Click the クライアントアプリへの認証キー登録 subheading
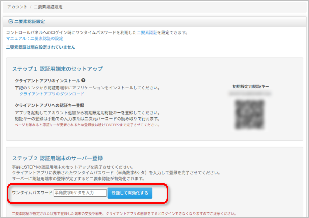This screenshot has width=309, height=218. 50,105
